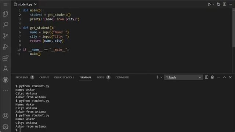Open the new terminal launch profile dropdown
Viewport: 235px width, 132px height.
click(161, 77)
